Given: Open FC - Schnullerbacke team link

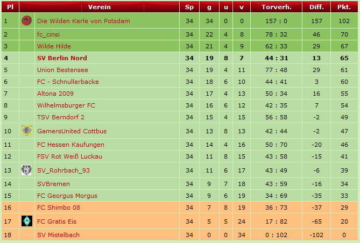Looking at the screenshot, I should [68, 82].
